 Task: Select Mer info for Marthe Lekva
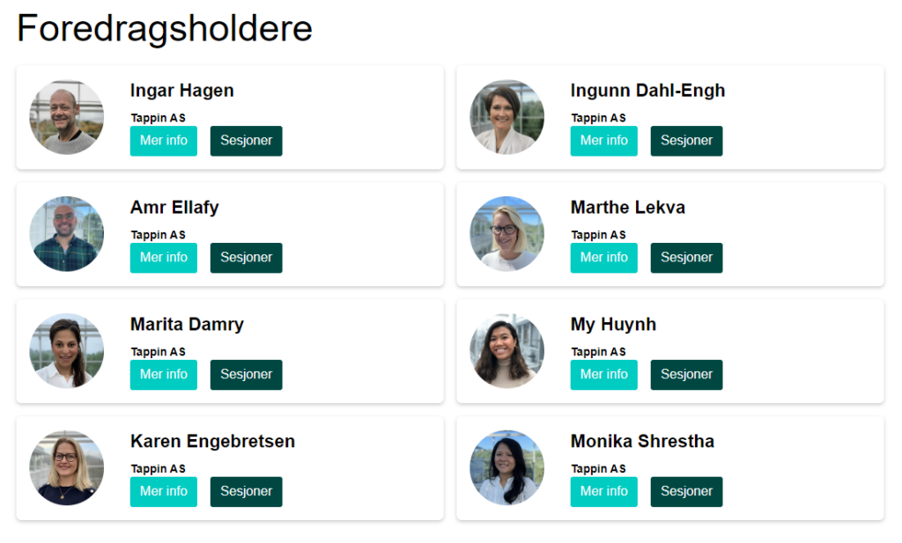click(x=604, y=258)
